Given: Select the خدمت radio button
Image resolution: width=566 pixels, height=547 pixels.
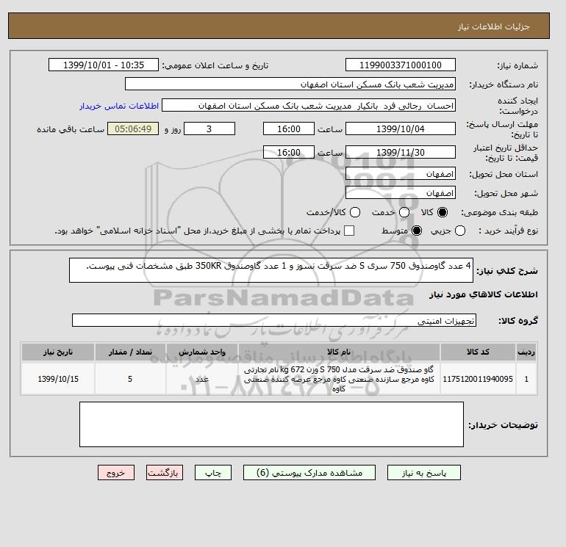Looking at the screenshot, I should coord(404,212).
